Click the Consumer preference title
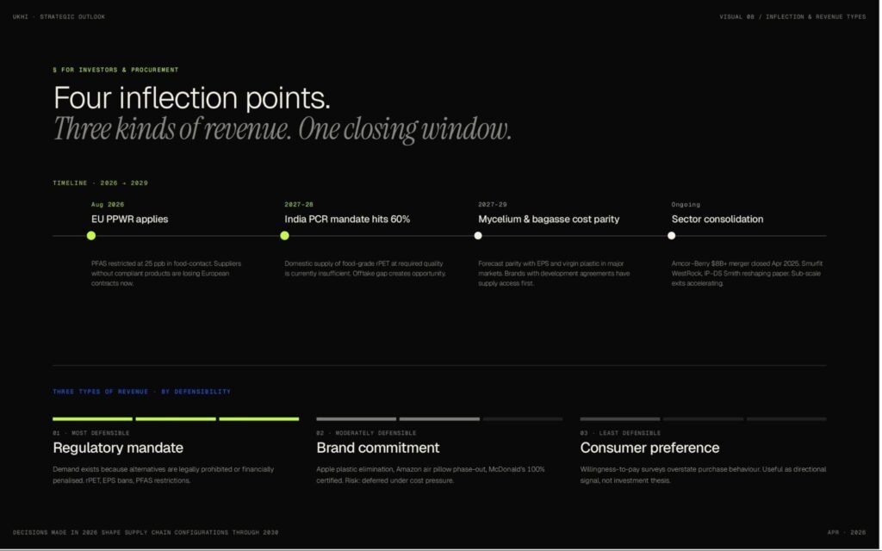882x551 pixels. pyautogui.click(x=649, y=448)
